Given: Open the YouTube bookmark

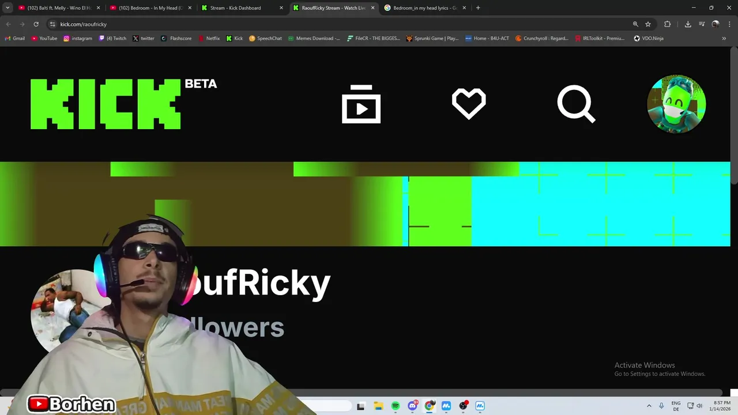Looking at the screenshot, I should pyautogui.click(x=44, y=38).
